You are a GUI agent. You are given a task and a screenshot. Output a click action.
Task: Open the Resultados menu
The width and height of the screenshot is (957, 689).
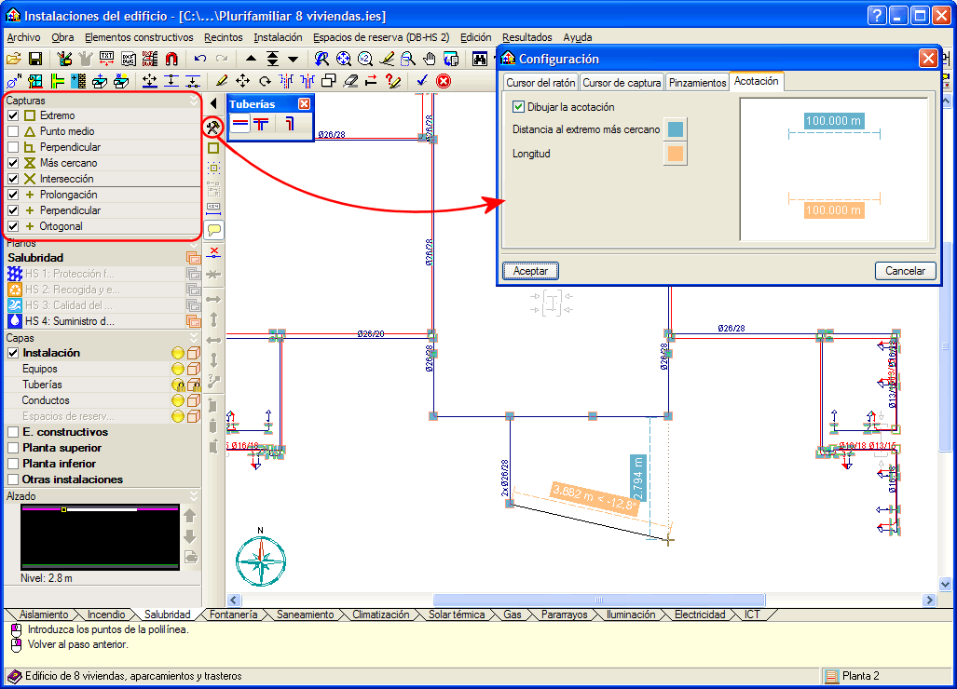click(x=527, y=37)
